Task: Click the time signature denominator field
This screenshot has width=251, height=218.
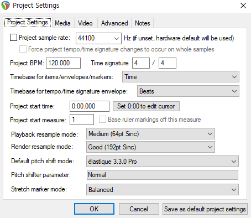Action: [168, 63]
